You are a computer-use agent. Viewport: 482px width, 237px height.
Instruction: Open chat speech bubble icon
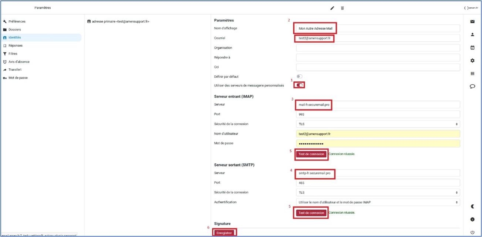pos(472,87)
